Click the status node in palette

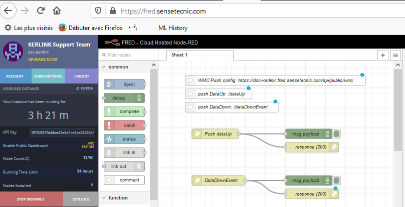(x=124, y=138)
